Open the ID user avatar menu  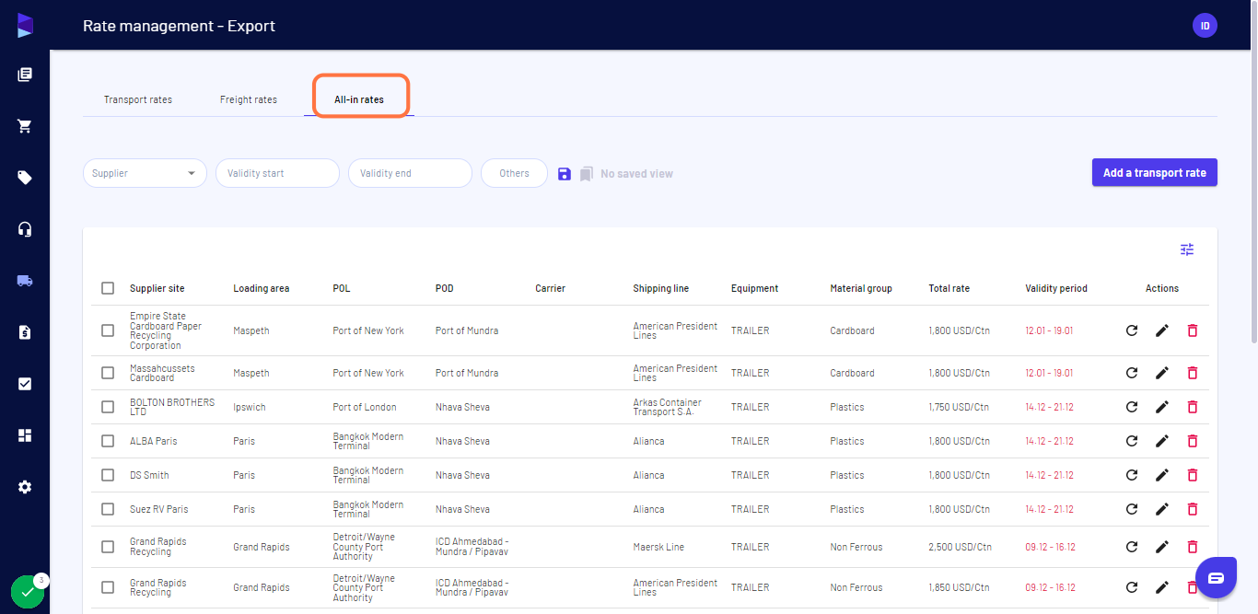1205,26
